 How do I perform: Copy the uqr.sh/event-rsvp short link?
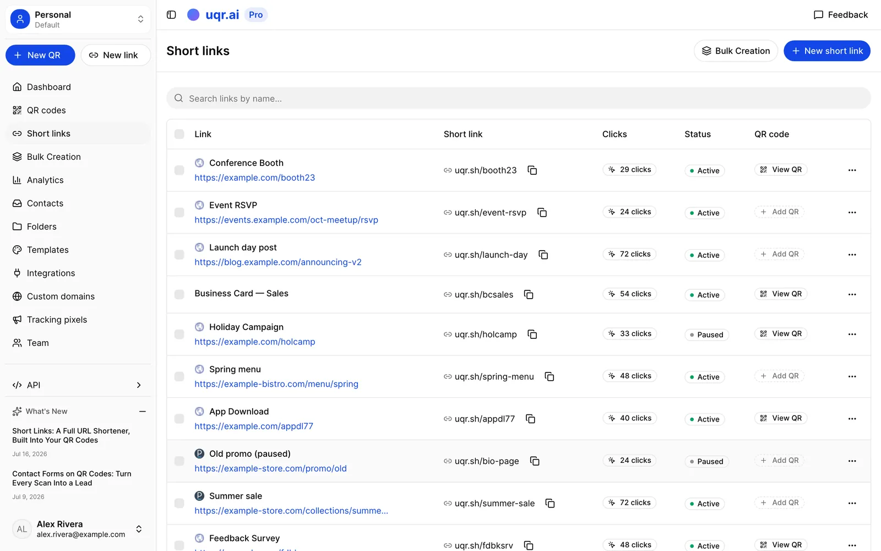542,213
